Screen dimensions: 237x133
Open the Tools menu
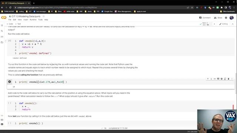[40, 20]
